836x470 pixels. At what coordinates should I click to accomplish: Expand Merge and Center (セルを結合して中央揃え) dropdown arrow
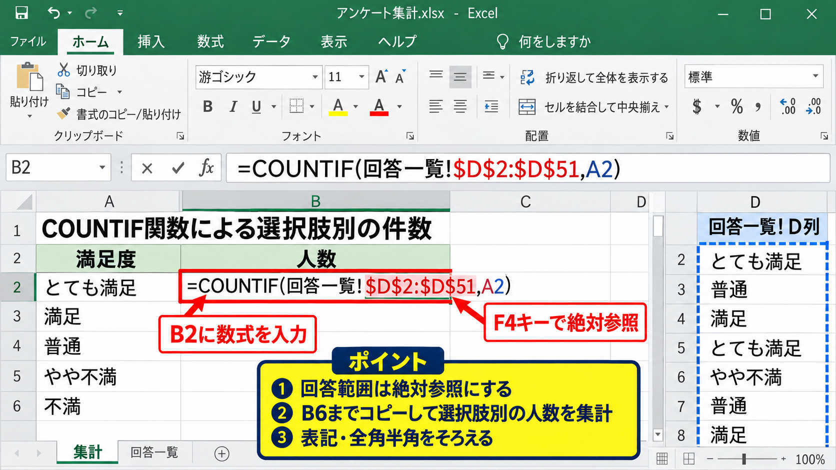[666, 107]
